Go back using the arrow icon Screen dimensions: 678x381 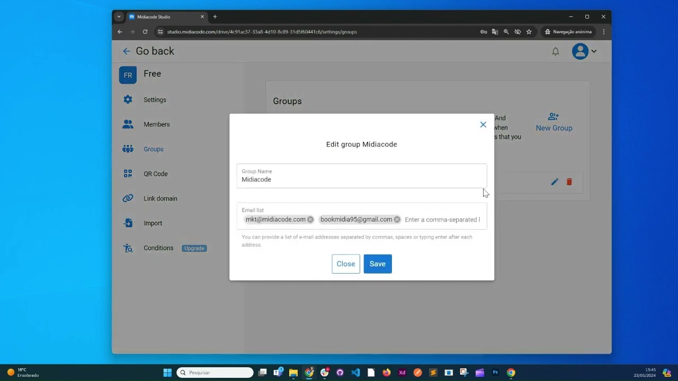[126, 51]
